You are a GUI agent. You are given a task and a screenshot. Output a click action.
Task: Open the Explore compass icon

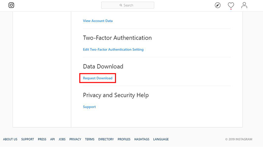click(218, 5)
